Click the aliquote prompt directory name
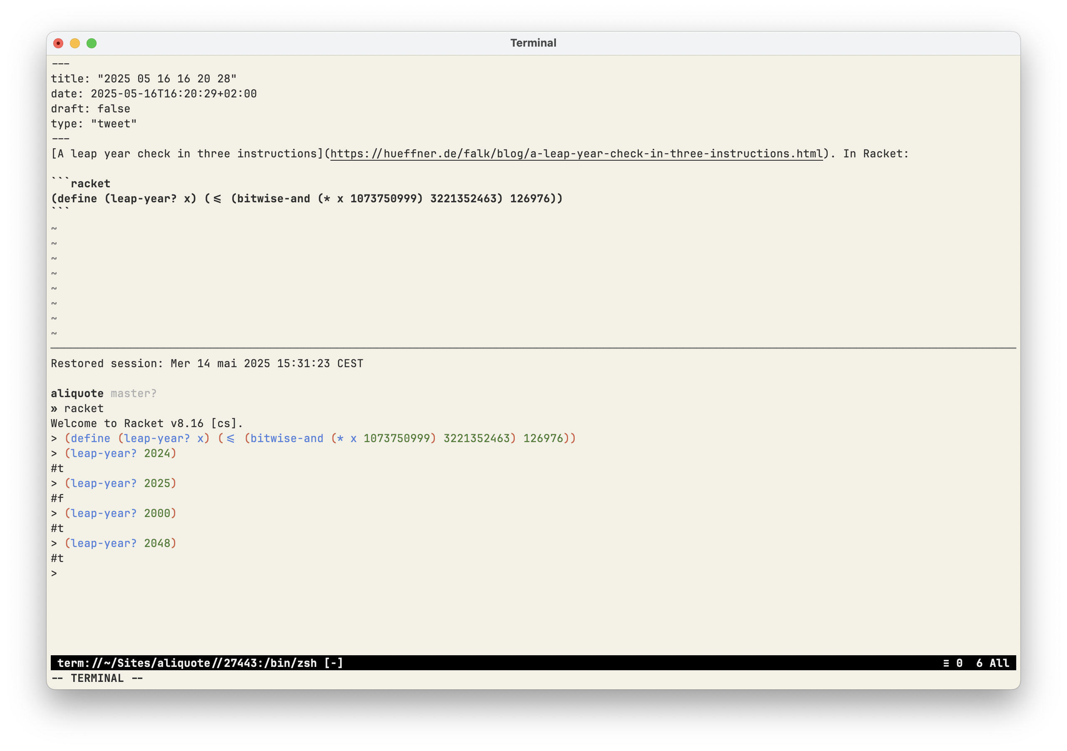Image resolution: width=1067 pixels, height=751 pixels. [77, 393]
